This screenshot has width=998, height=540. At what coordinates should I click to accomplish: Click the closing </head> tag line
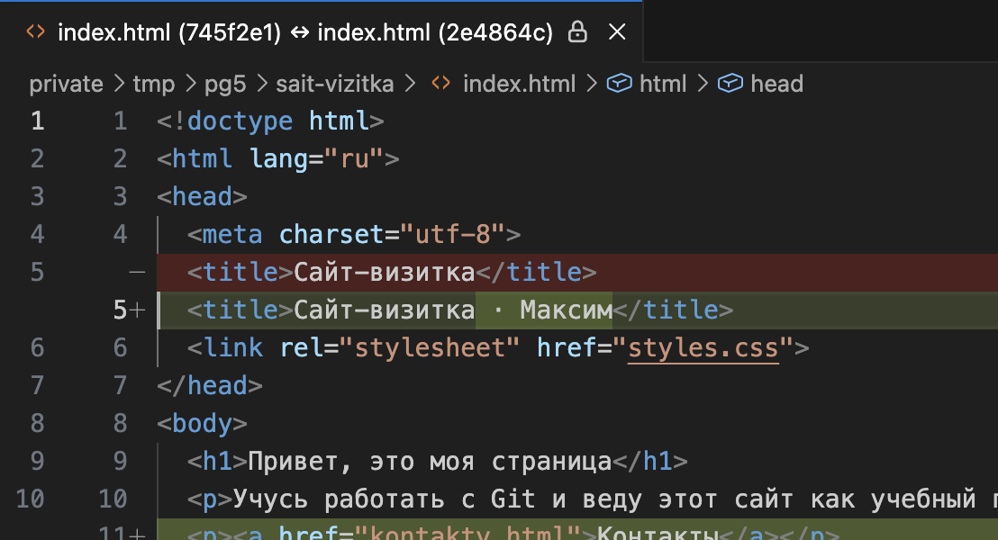point(209,386)
